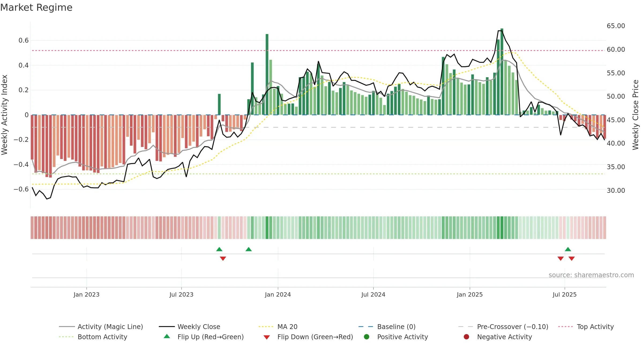
Task: Select the Flip Up marker nearest Jul 2025
Action: [568, 249]
